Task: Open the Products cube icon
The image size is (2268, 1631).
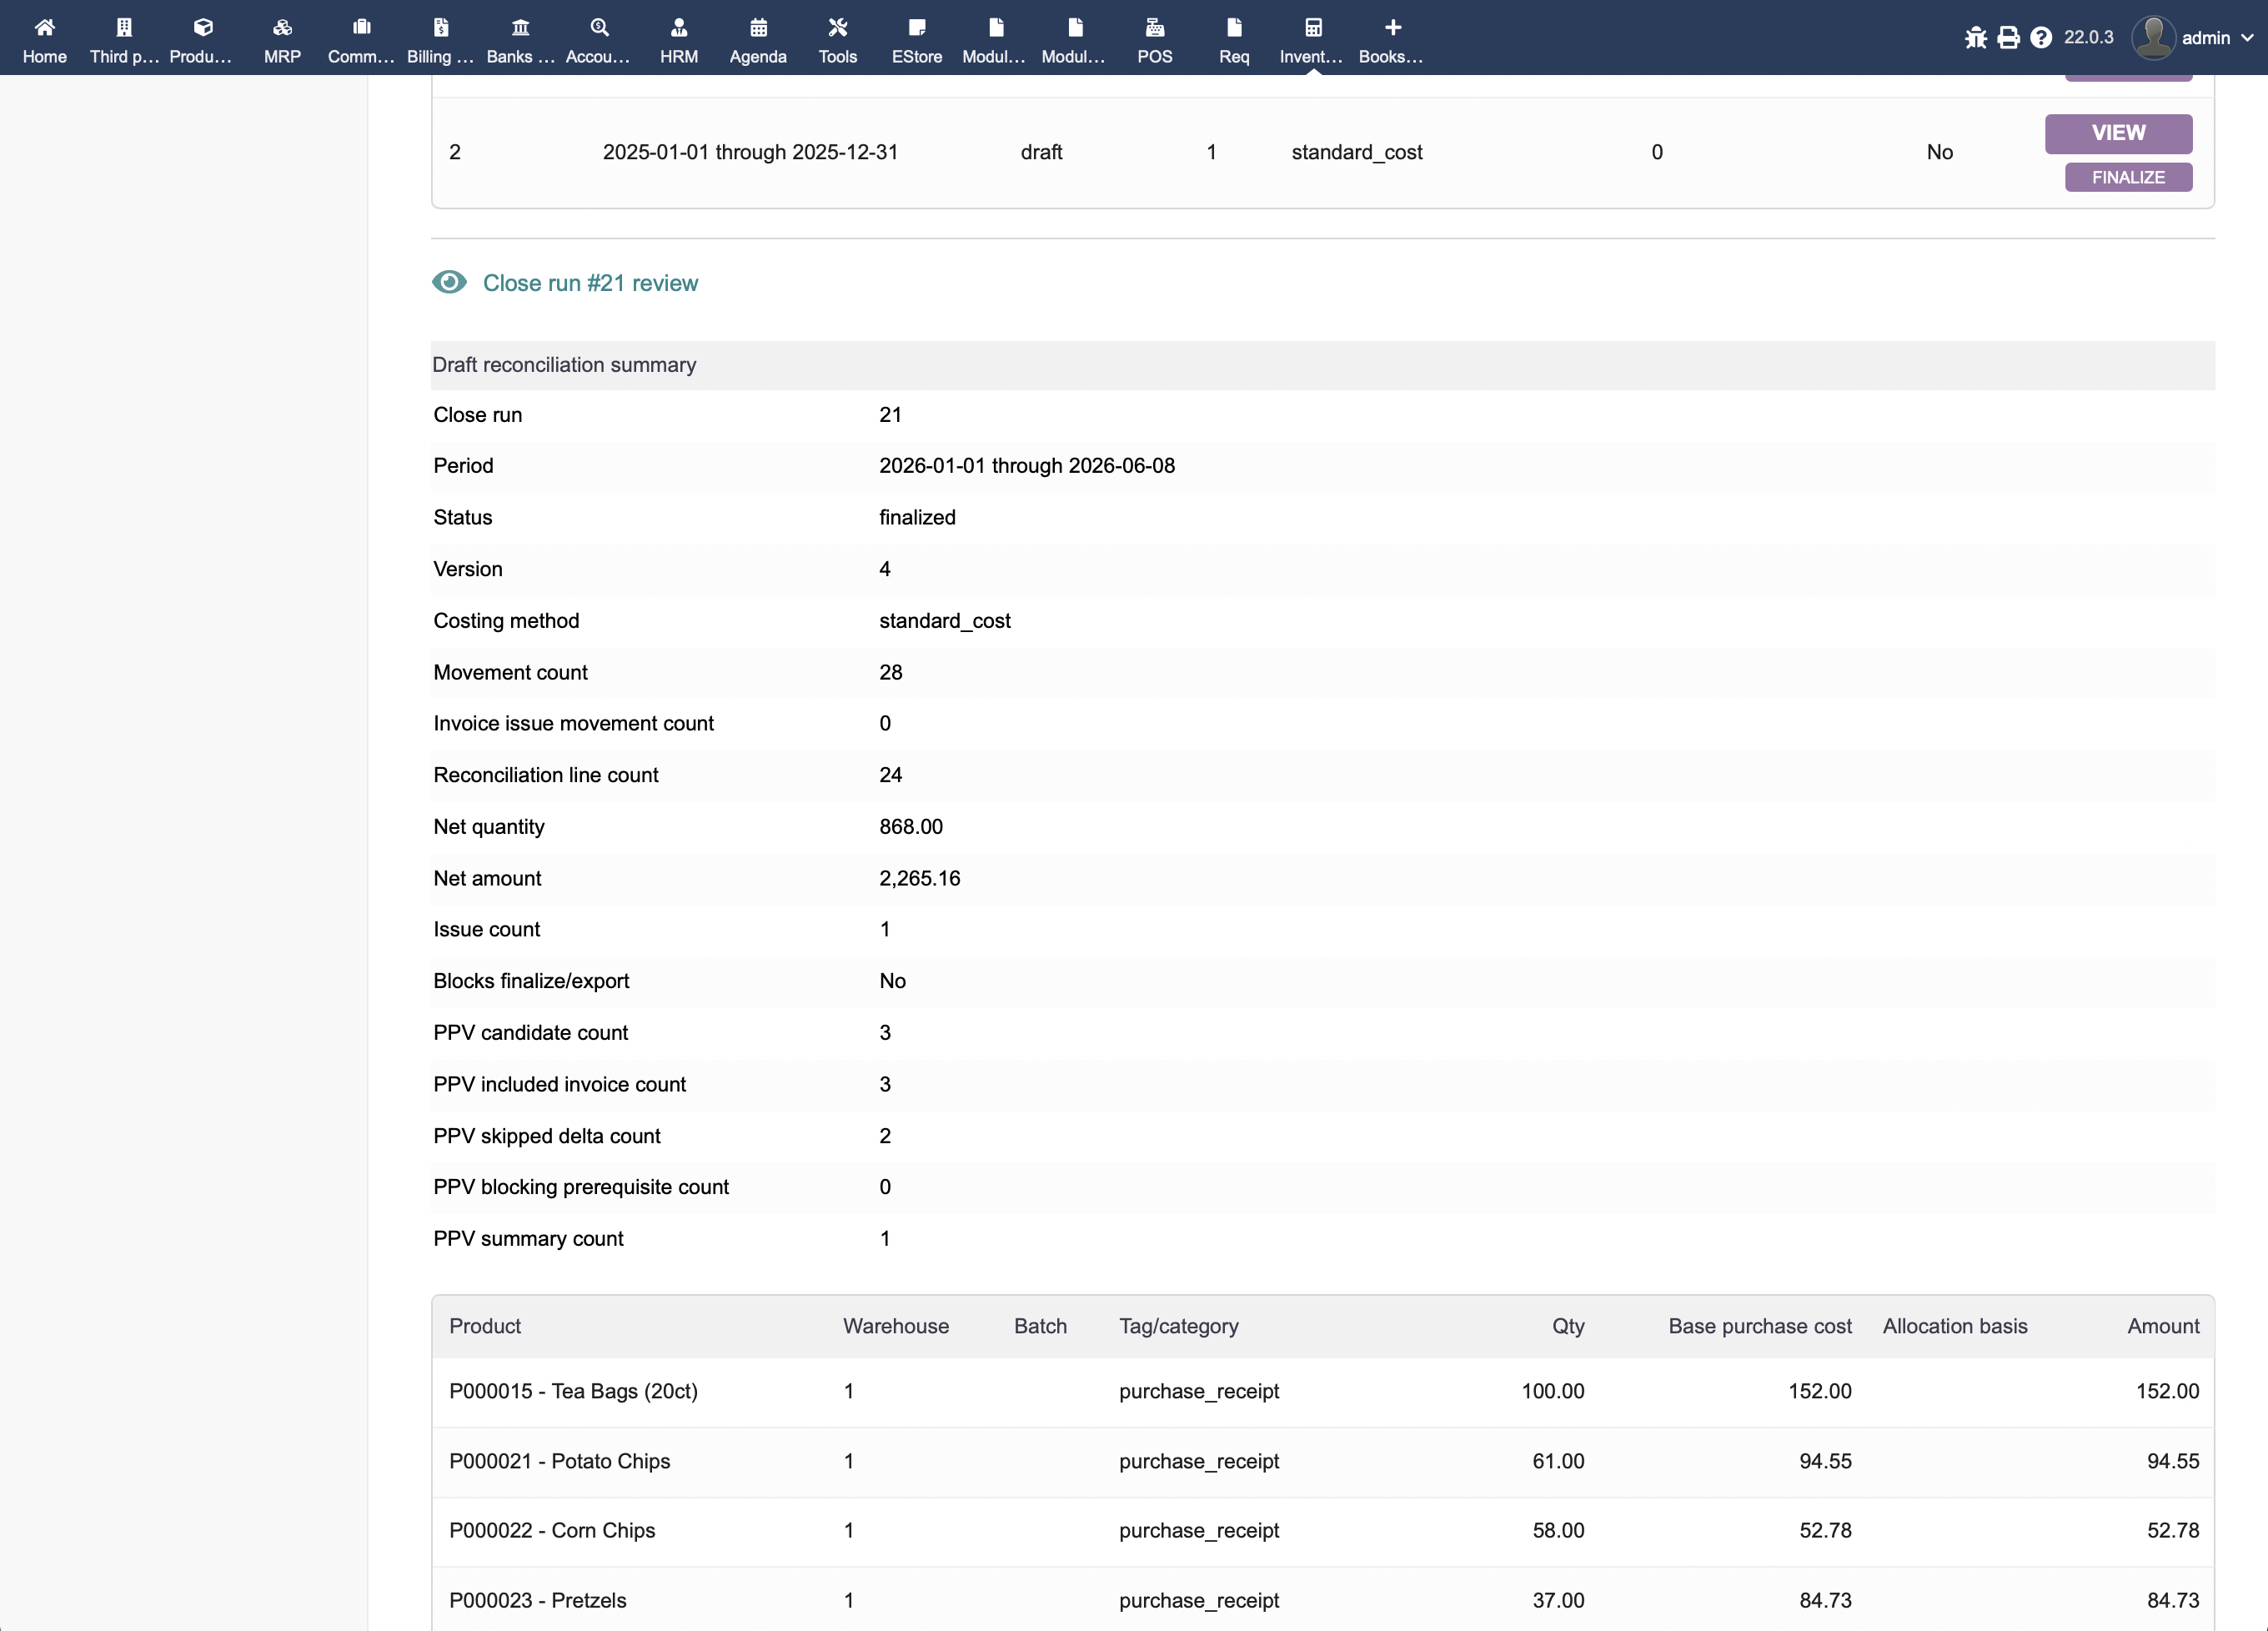Action: coord(203,27)
